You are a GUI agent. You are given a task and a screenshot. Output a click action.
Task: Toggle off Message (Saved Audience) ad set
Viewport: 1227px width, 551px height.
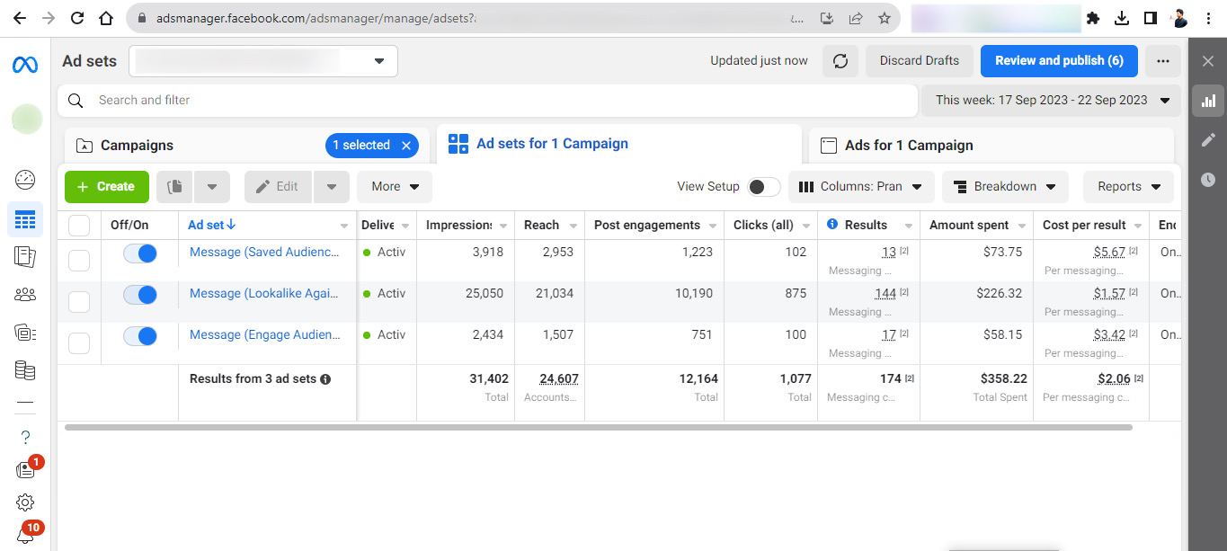[x=140, y=253]
